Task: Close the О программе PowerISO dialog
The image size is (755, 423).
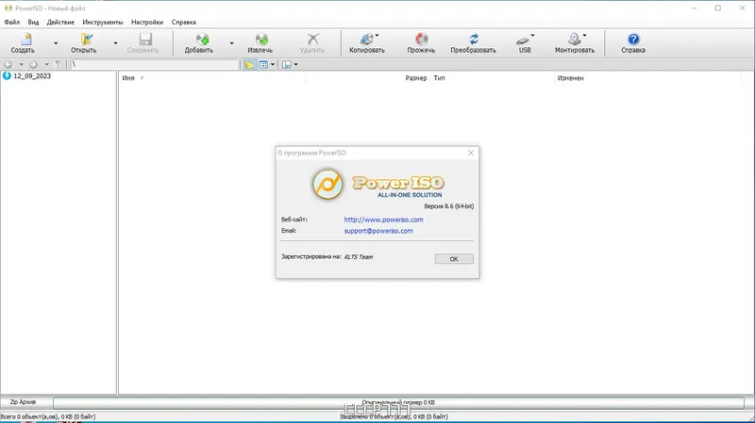Action: [471, 153]
